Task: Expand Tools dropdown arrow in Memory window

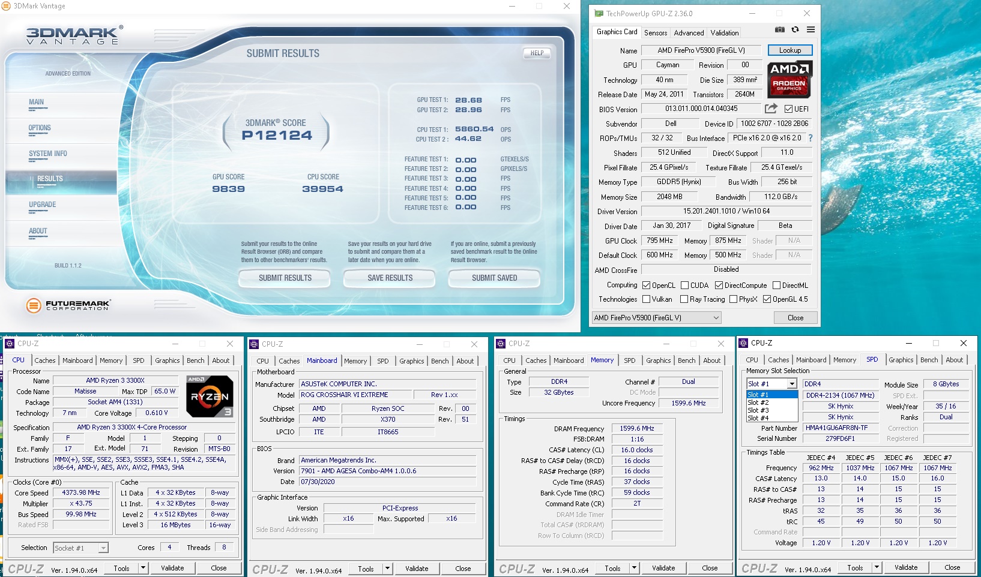Action: coord(634,568)
